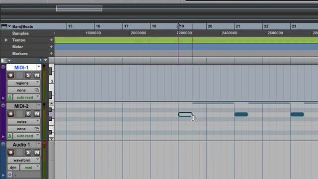318x179 pixels.
Task: Expand the Tempo ruler disclosure triangle
Action: pyautogui.click(x=6, y=40)
